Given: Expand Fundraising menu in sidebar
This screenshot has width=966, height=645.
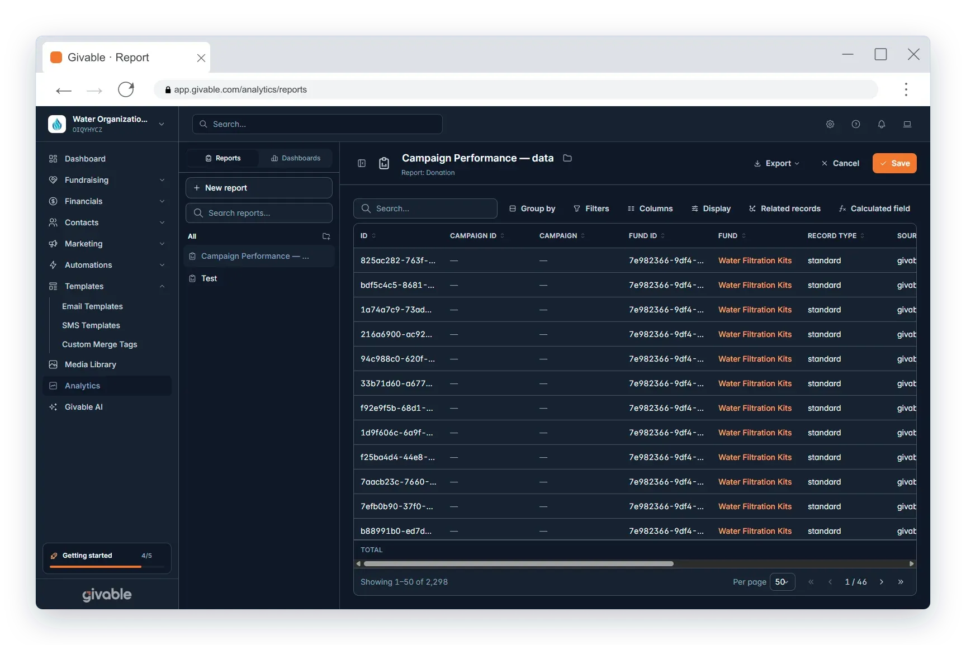Looking at the screenshot, I should 107,180.
